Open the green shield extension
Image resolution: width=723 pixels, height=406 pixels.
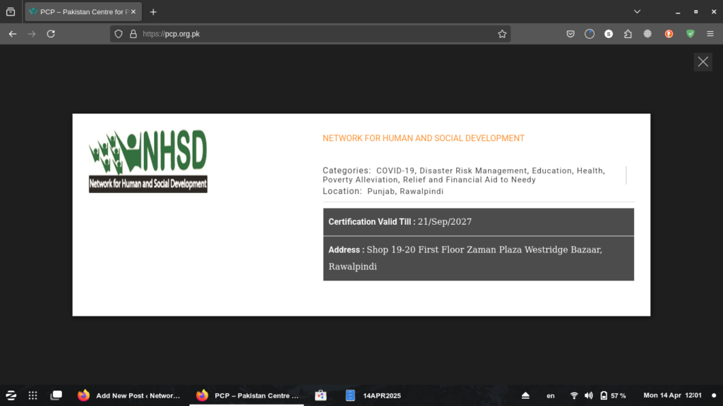[691, 34]
